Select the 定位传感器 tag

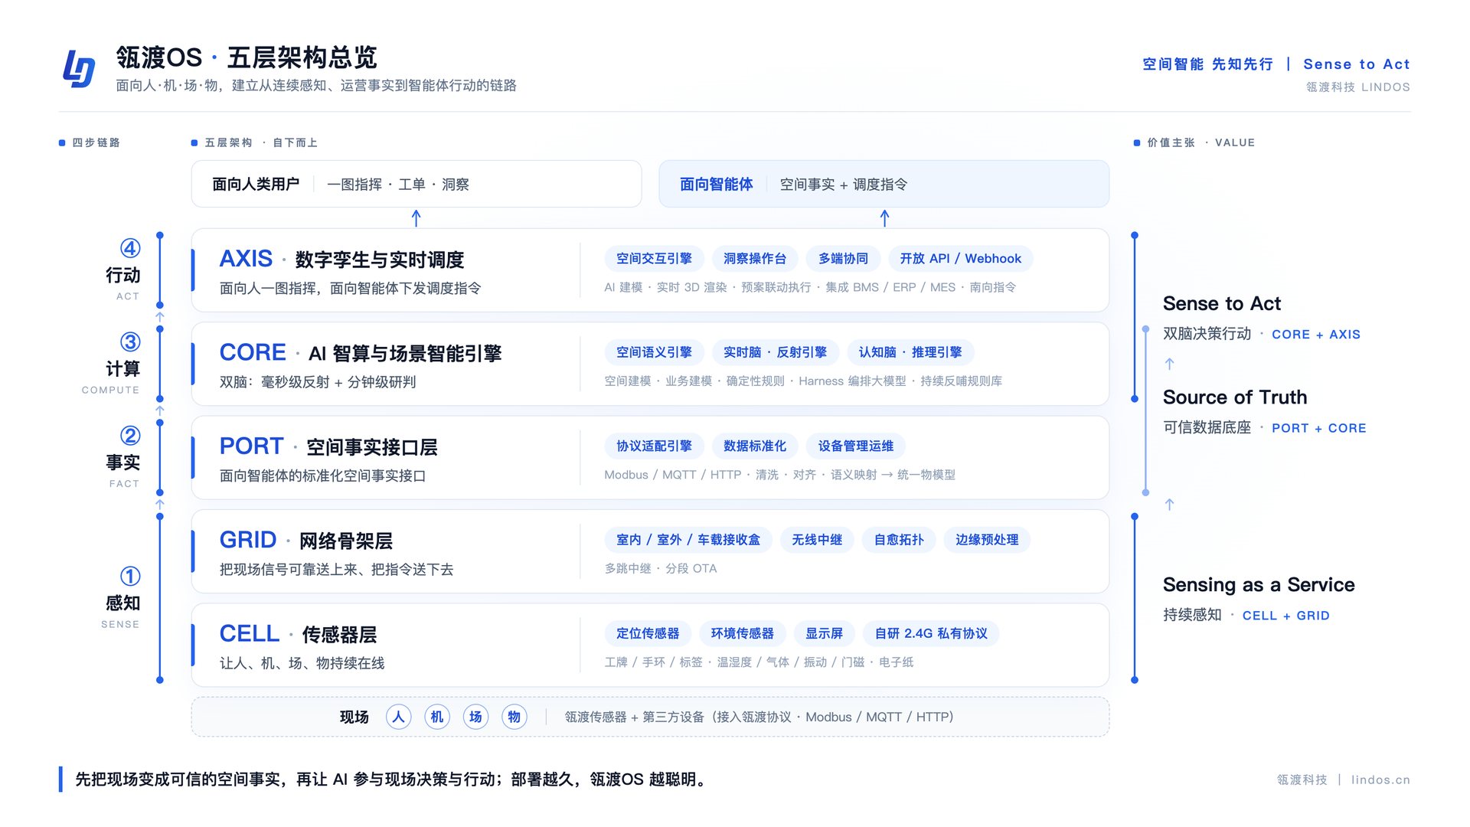pos(648,633)
